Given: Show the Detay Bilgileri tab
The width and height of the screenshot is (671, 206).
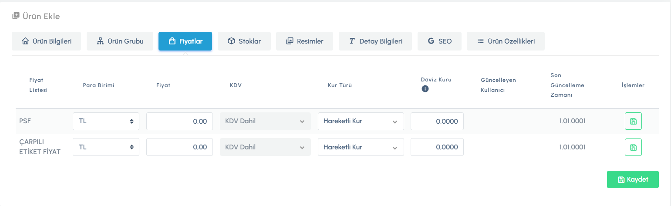Looking at the screenshot, I should (x=375, y=41).
